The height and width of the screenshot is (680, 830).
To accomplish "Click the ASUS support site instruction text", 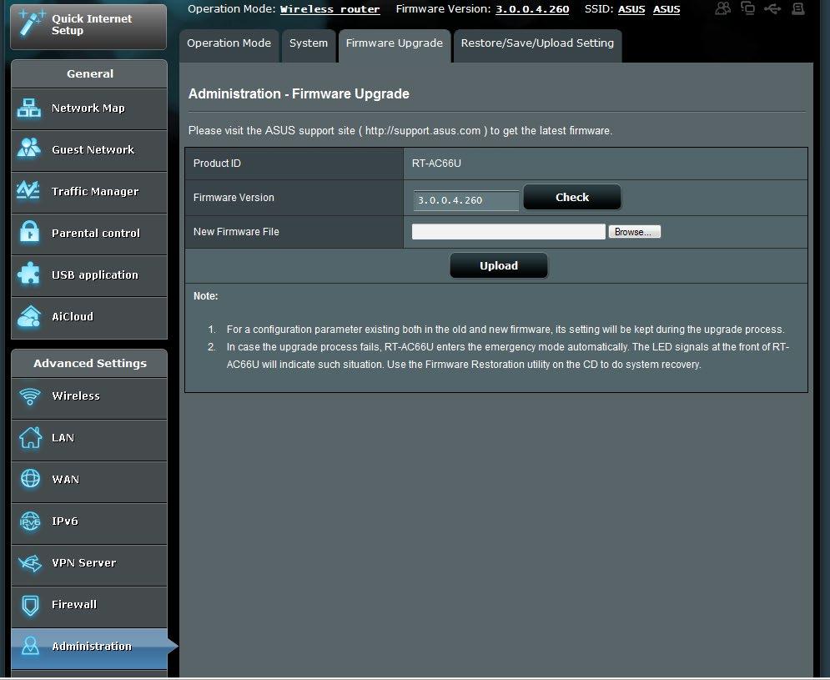I will pyautogui.click(x=400, y=130).
